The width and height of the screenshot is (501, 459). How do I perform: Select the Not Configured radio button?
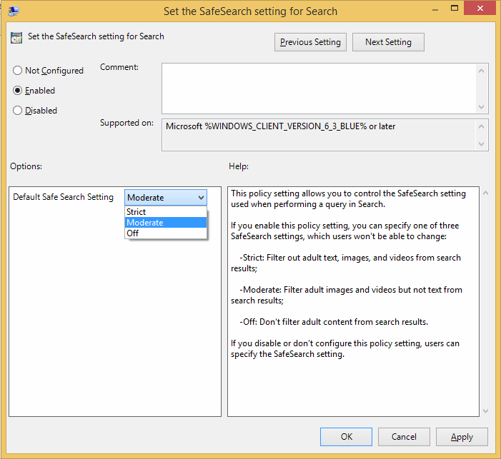point(18,71)
